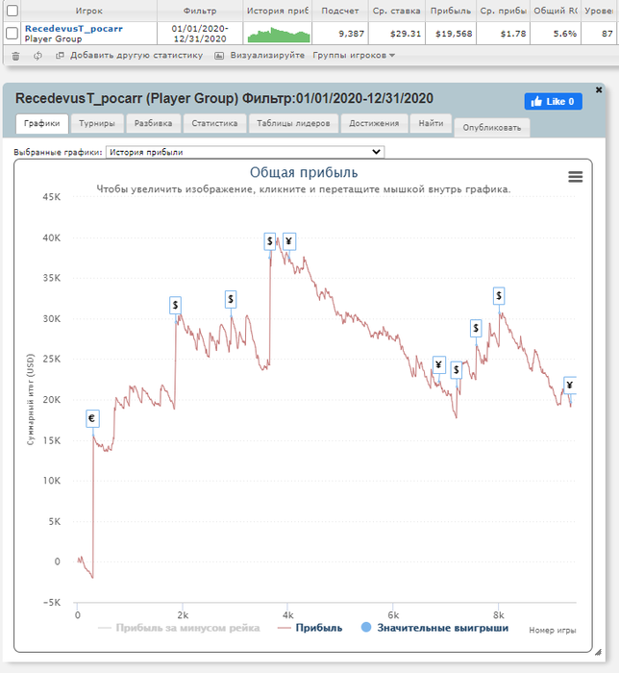619x673 pixels.
Task: Click the euro win marker near 15K
Action: tap(92, 418)
